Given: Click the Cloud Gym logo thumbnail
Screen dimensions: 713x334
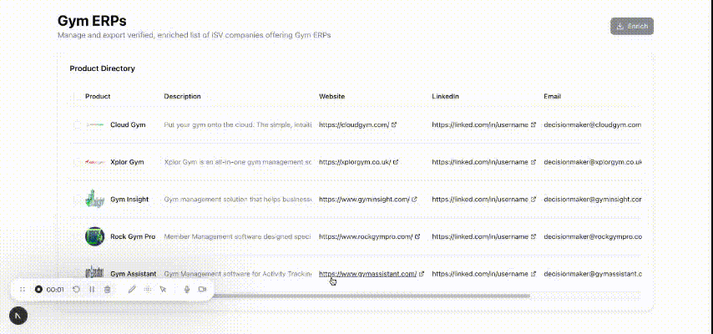Looking at the screenshot, I should (x=95, y=124).
